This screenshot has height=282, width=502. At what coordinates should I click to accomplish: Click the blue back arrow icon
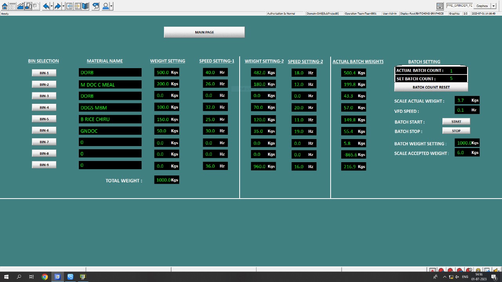point(45,6)
